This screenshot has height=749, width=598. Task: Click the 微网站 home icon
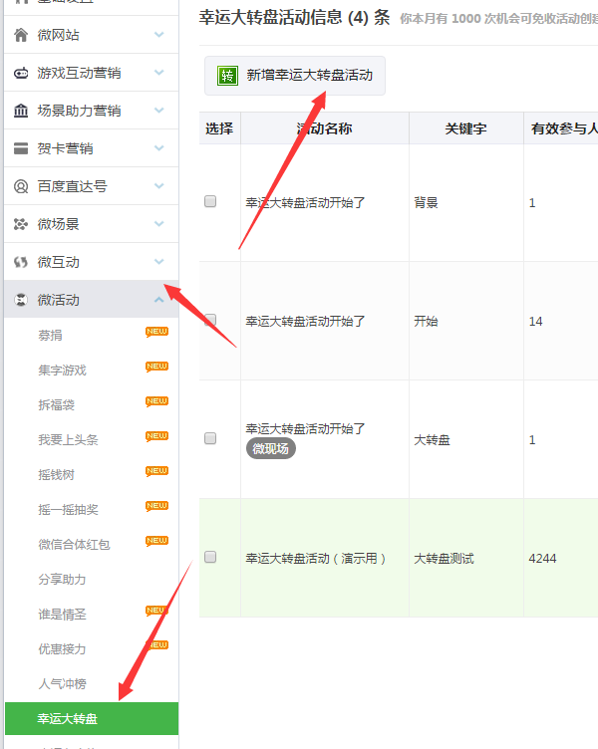21,35
